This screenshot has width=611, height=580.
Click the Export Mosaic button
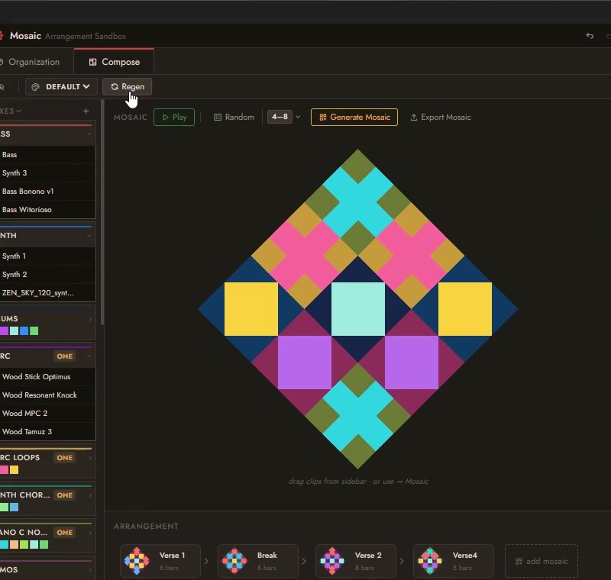coord(441,118)
